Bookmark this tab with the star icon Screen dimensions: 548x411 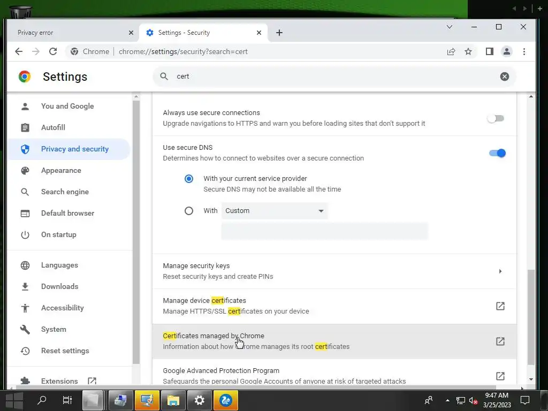468,52
